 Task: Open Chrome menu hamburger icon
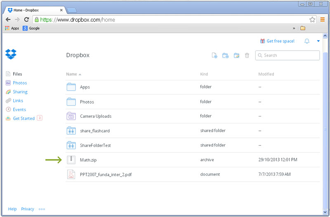point(323,19)
